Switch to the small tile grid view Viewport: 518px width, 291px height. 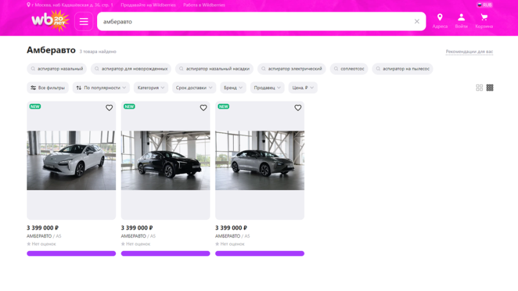coord(490,88)
